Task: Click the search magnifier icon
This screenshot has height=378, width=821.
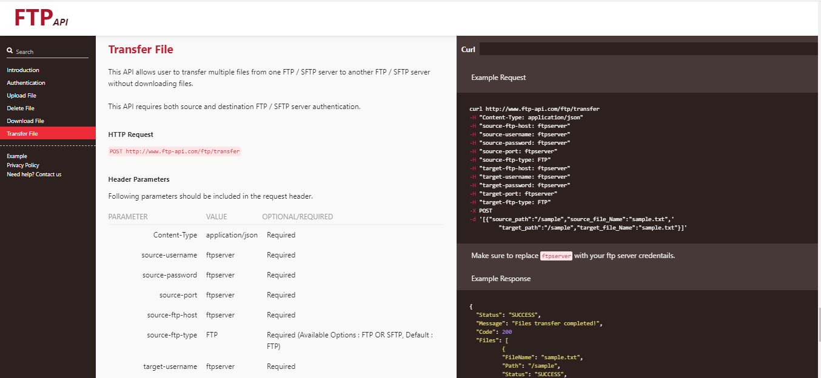Action: pyautogui.click(x=10, y=51)
